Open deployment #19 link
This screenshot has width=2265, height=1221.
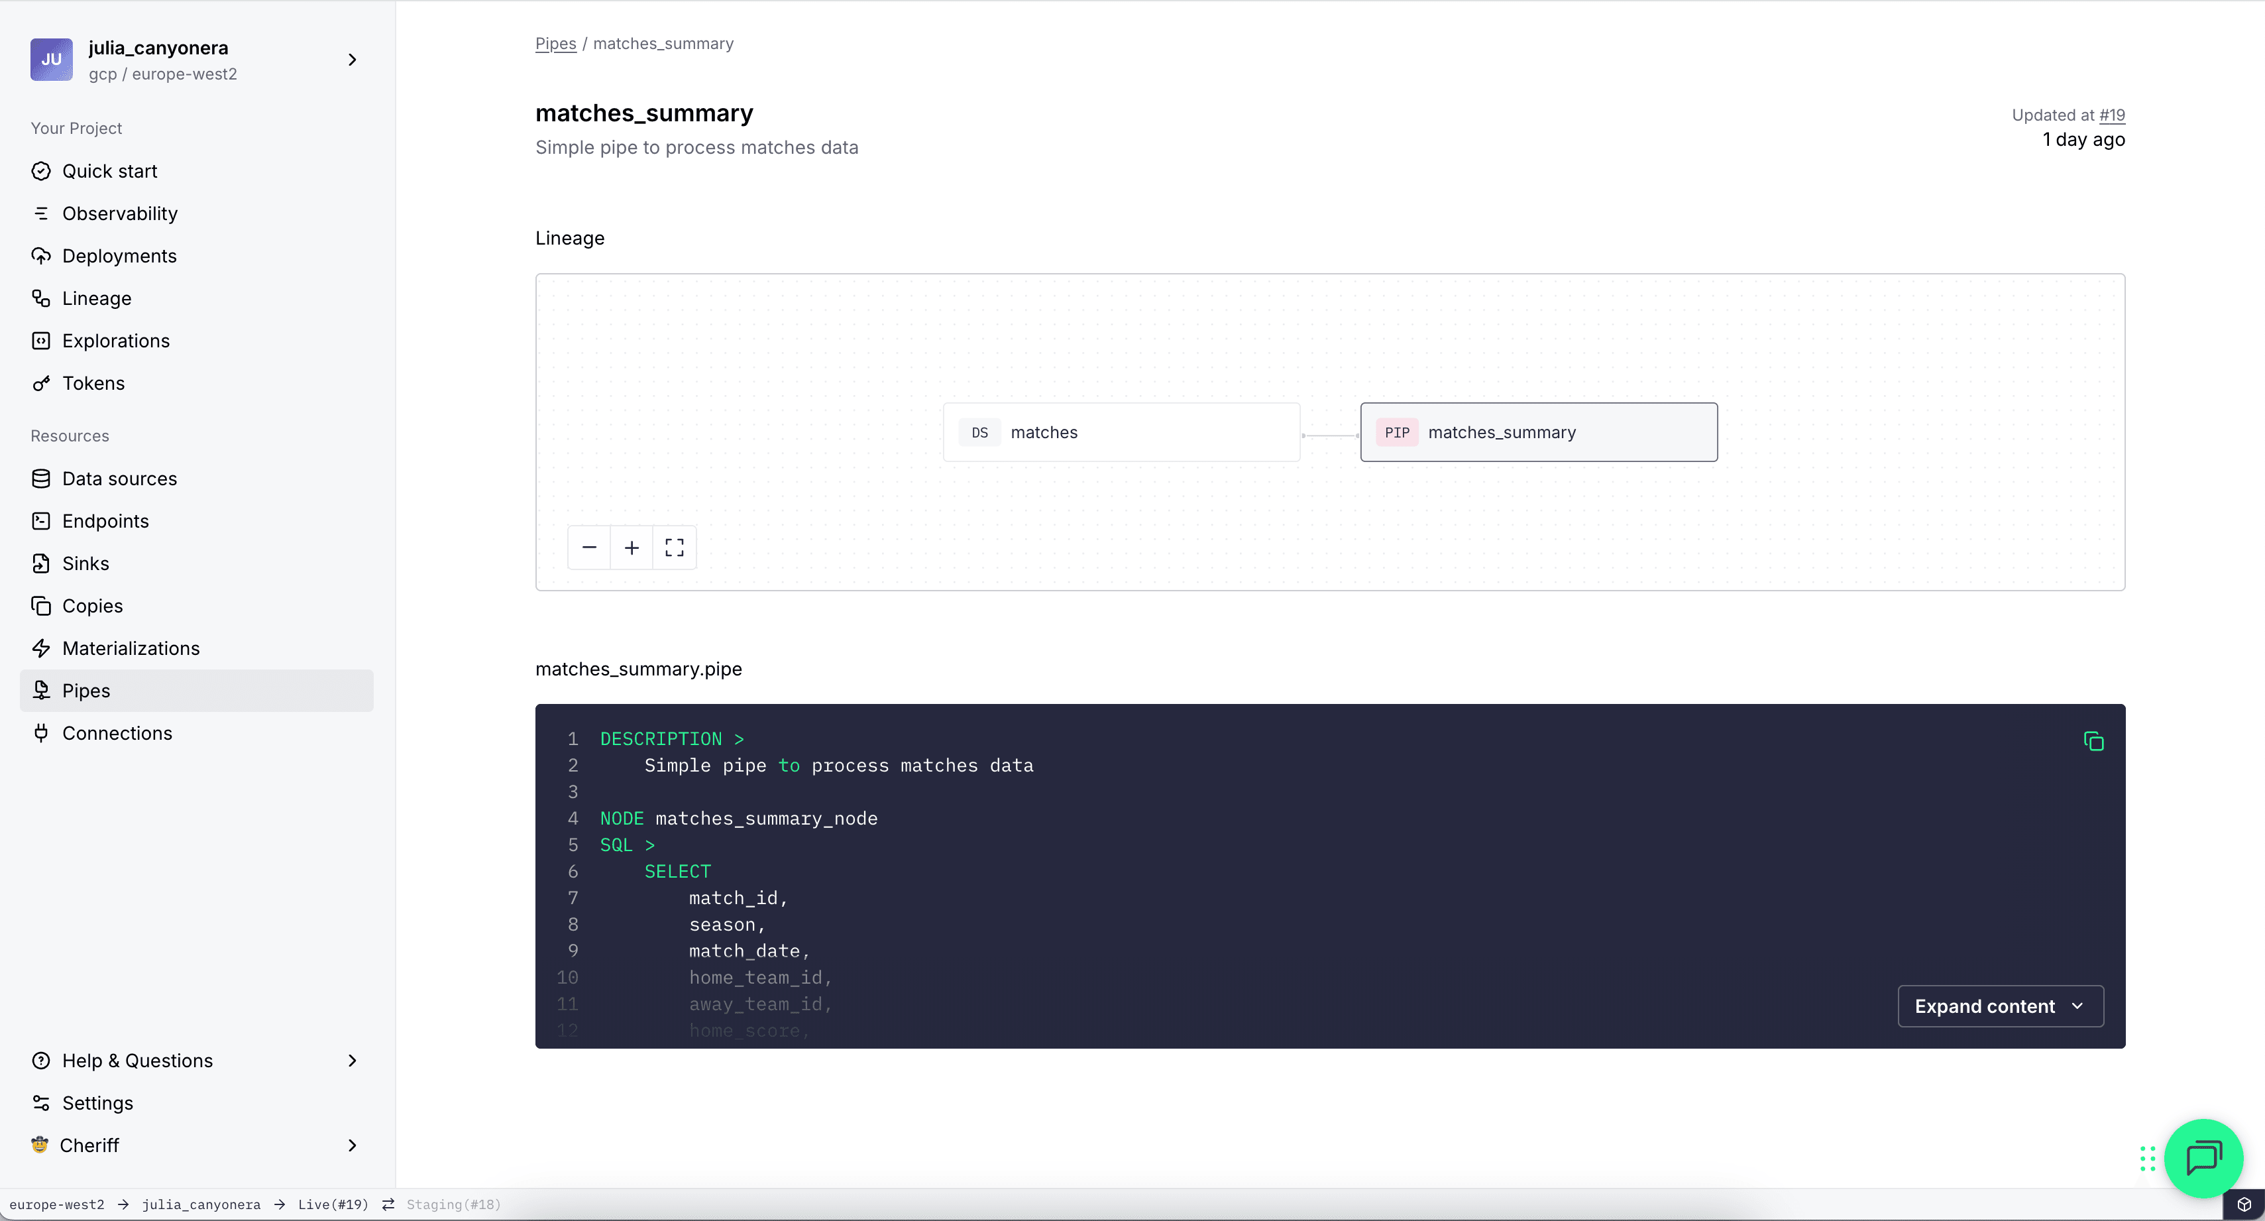(2111, 115)
